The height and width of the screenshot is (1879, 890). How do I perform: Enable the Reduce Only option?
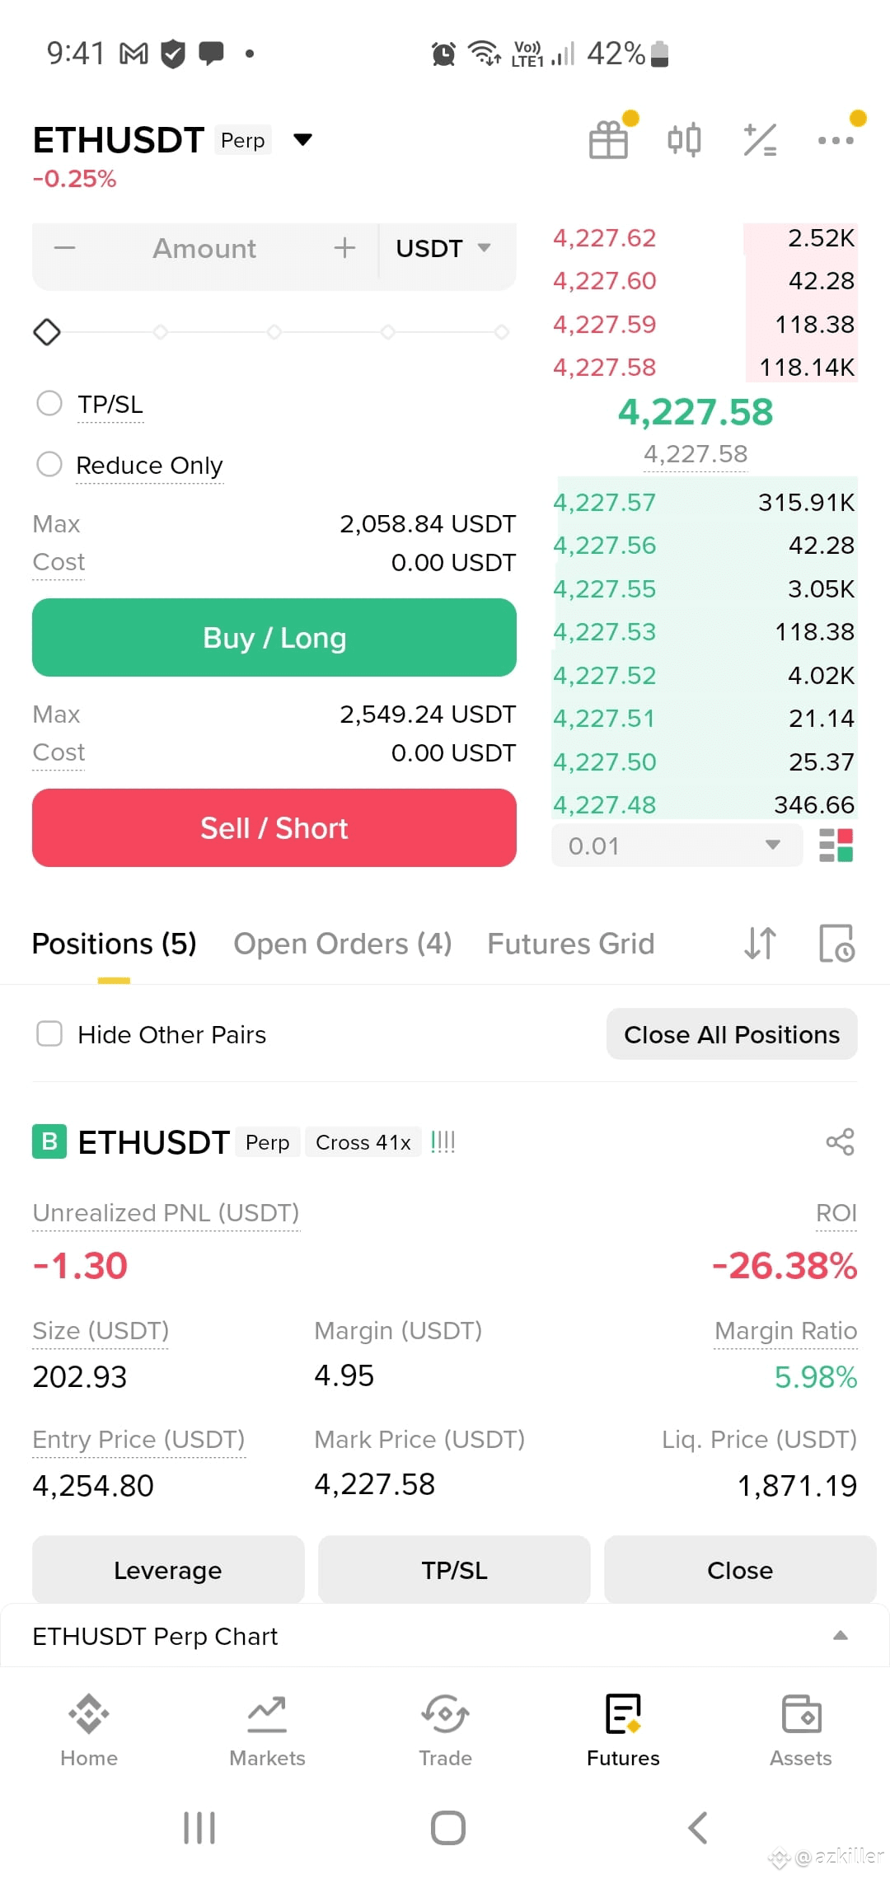pyautogui.click(x=49, y=464)
